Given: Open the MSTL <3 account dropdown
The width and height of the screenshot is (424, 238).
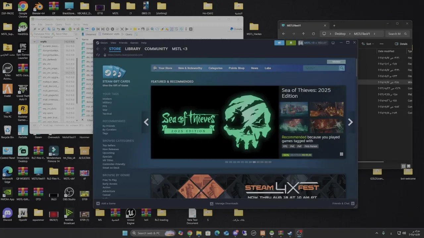Looking at the screenshot, I should click(x=312, y=43).
